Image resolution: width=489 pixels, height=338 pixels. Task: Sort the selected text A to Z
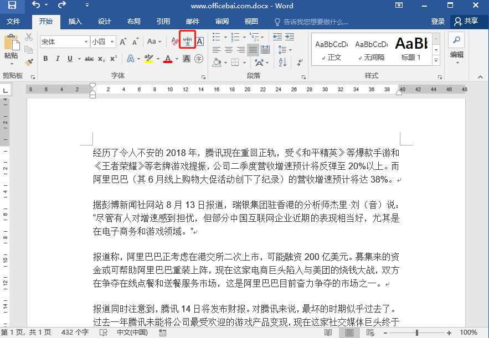tap(282, 63)
